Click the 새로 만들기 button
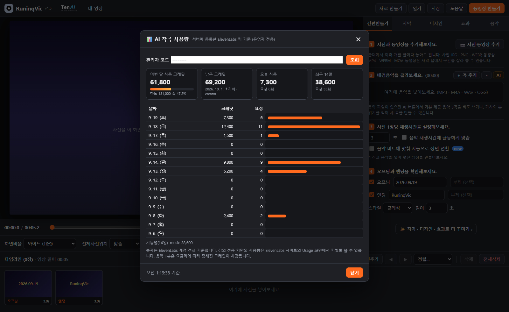Viewport: 509px width, 312px height. (391, 8)
